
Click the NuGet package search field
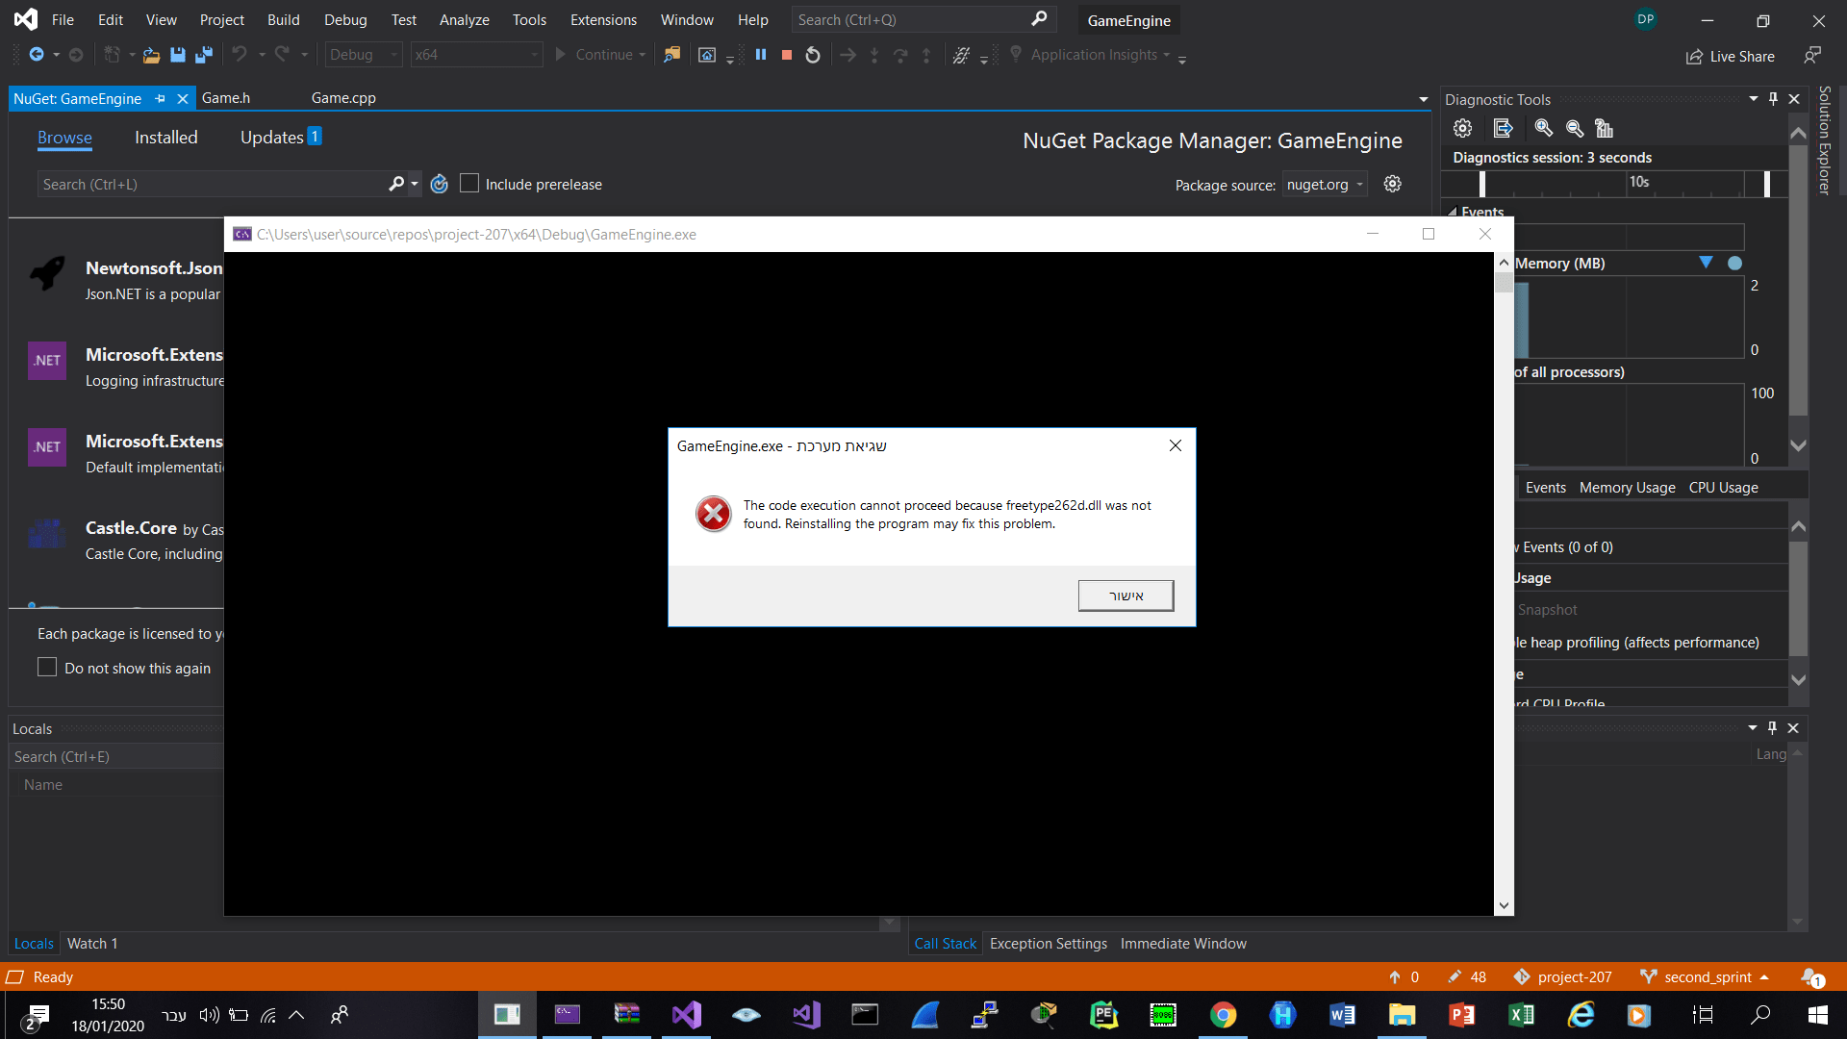pyautogui.click(x=212, y=184)
